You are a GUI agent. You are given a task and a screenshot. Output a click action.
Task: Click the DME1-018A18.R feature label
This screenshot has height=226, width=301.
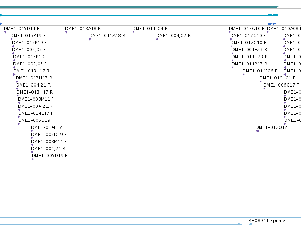[83, 29]
